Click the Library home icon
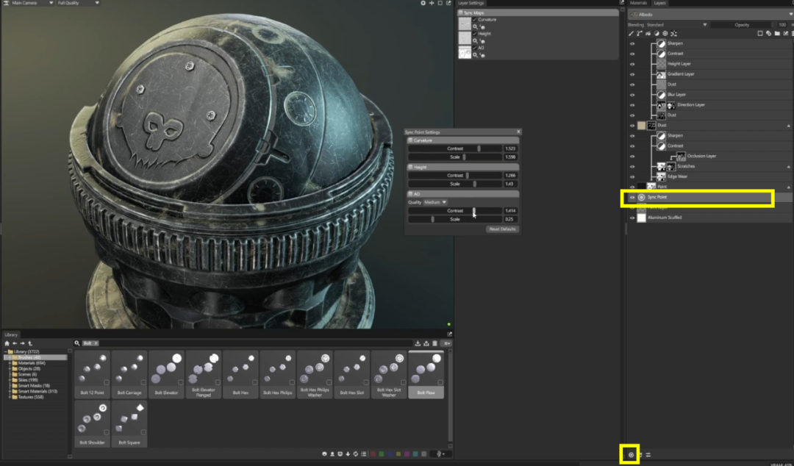This screenshot has width=794, height=466. tap(7, 343)
